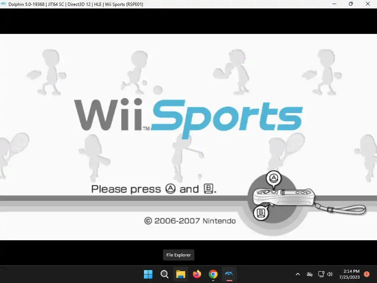Open File Explorer from the taskbar

point(180,274)
